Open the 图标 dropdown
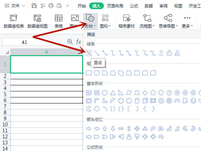Image resolution: width=201 pixels, height=151 pixels. pos(105,21)
